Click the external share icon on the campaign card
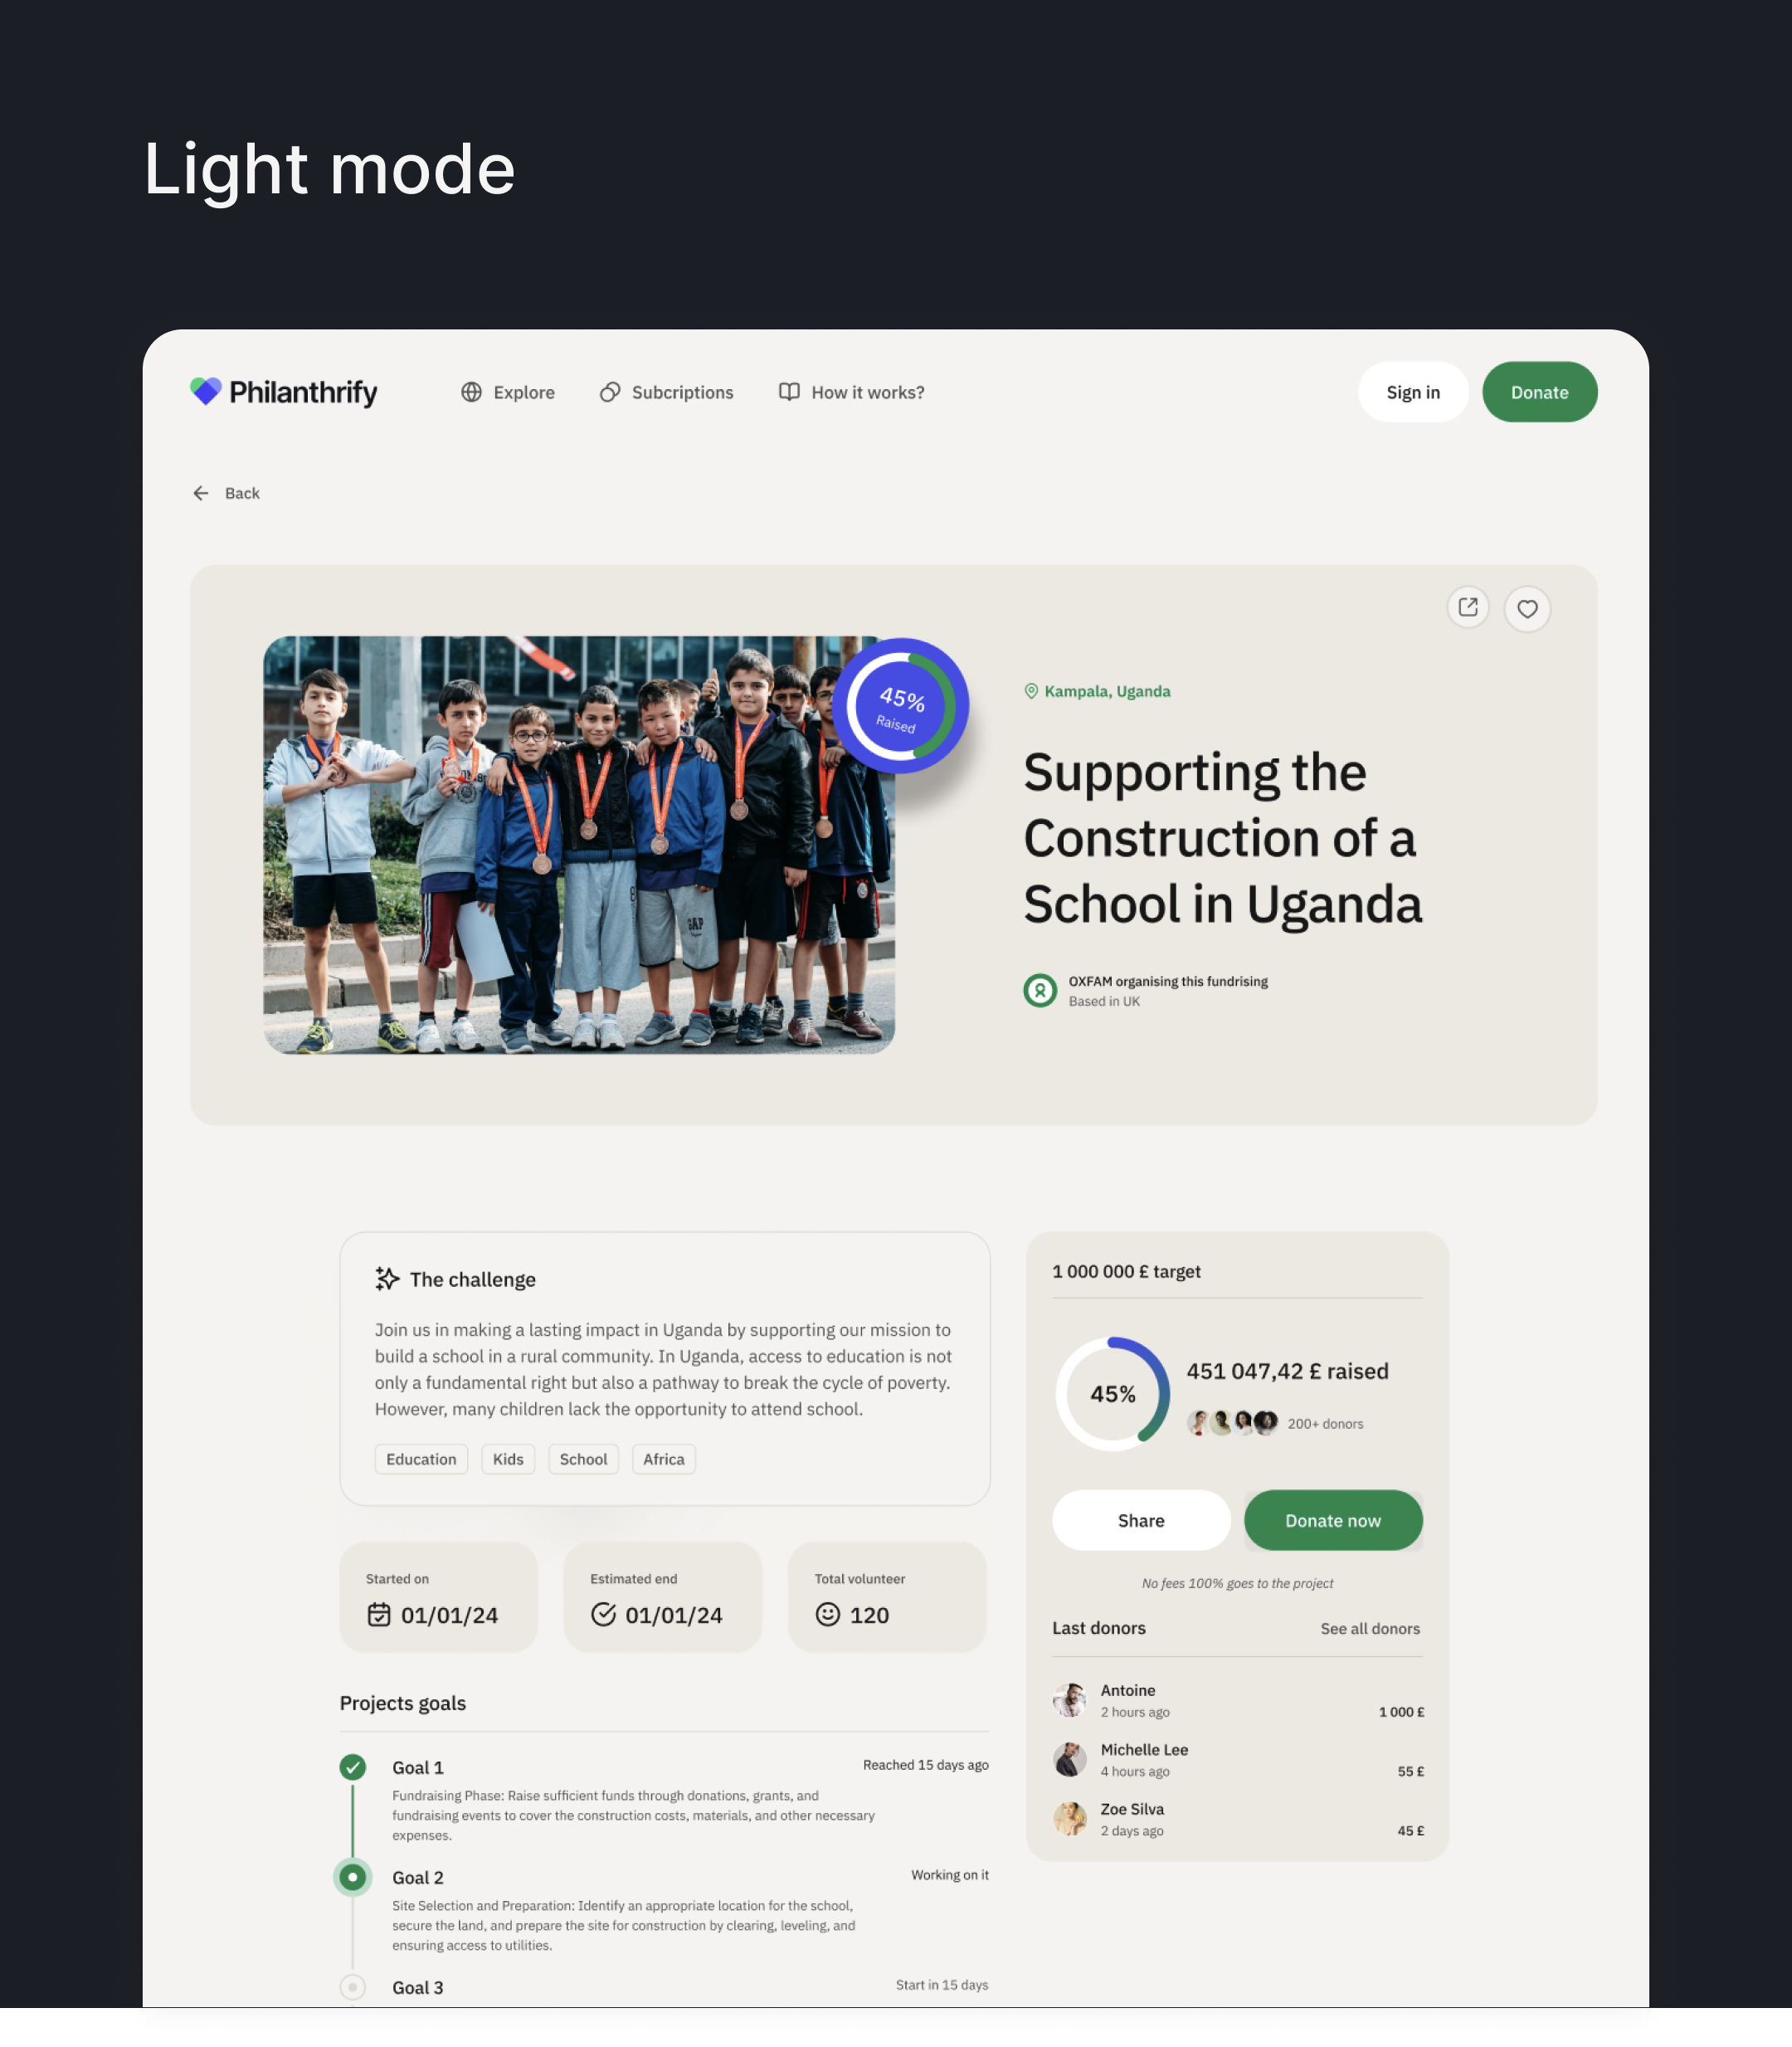This screenshot has height=2047, width=1792. pos(1468,607)
